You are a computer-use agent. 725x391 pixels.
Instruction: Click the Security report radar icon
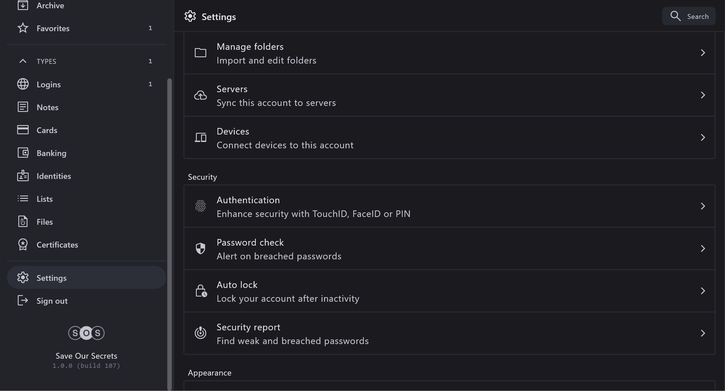(x=201, y=333)
